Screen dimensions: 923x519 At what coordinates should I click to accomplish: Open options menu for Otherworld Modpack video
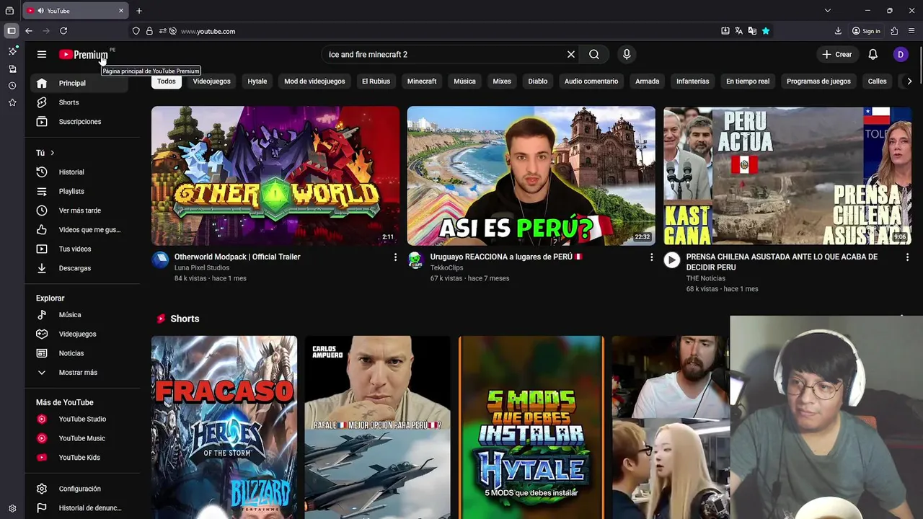tap(395, 257)
